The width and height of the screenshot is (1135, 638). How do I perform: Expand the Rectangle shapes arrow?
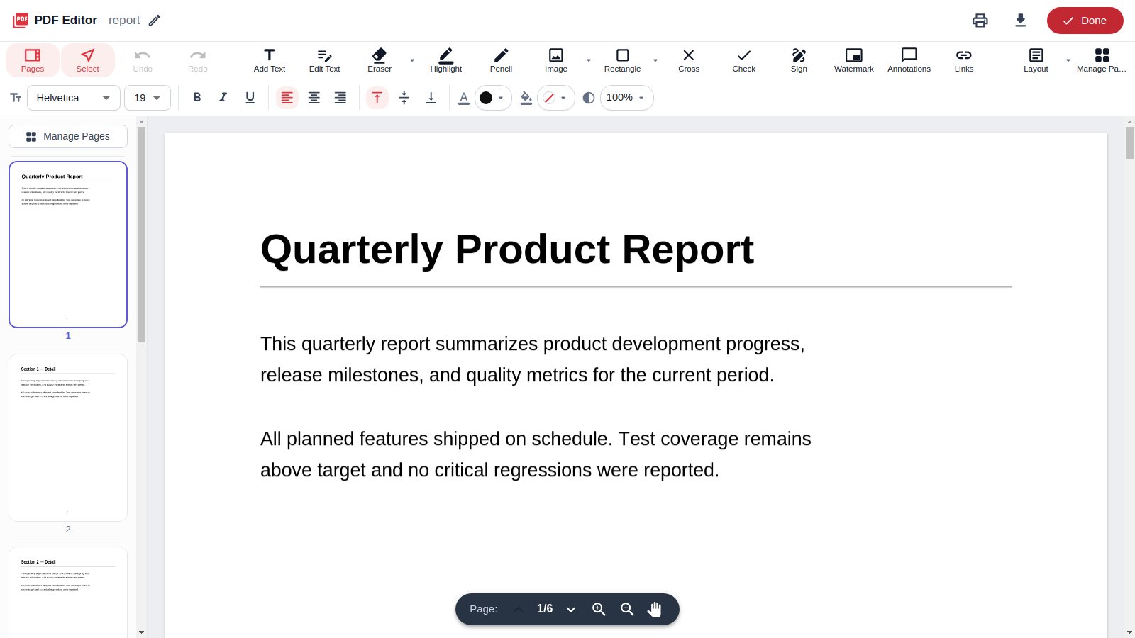click(x=655, y=60)
